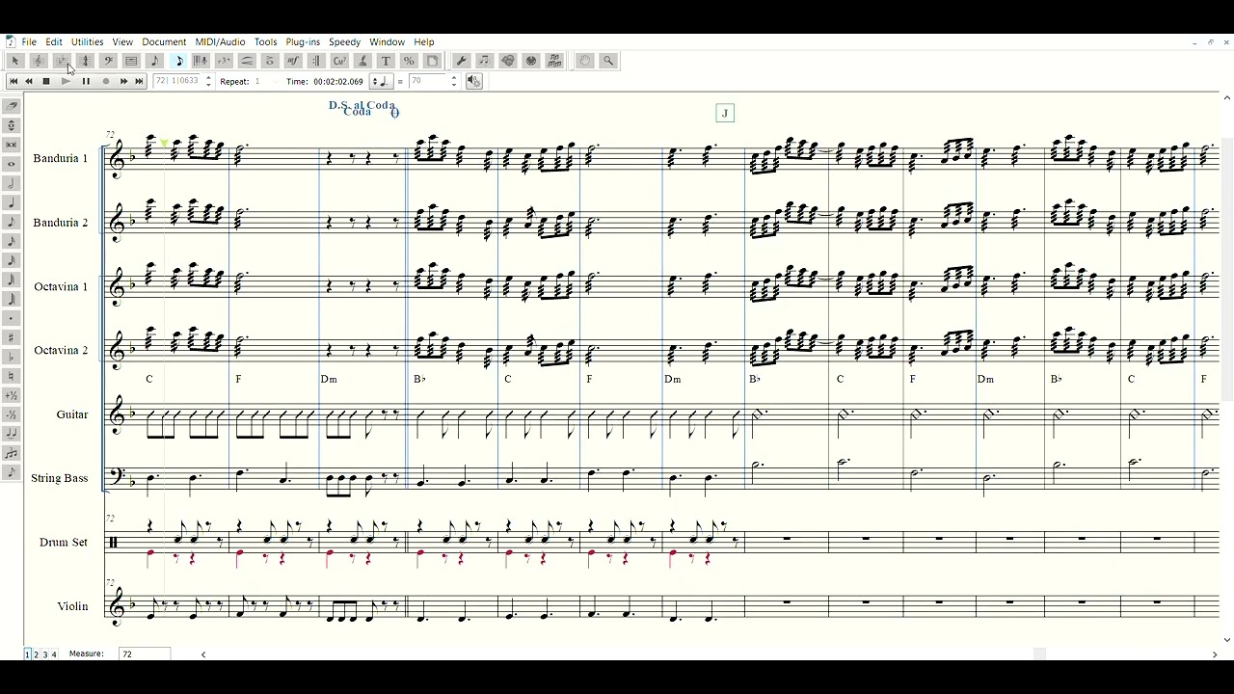Image resolution: width=1234 pixels, height=694 pixels.
Task: Adjust the tempo value stepper arrows
Action: point(454,82)
